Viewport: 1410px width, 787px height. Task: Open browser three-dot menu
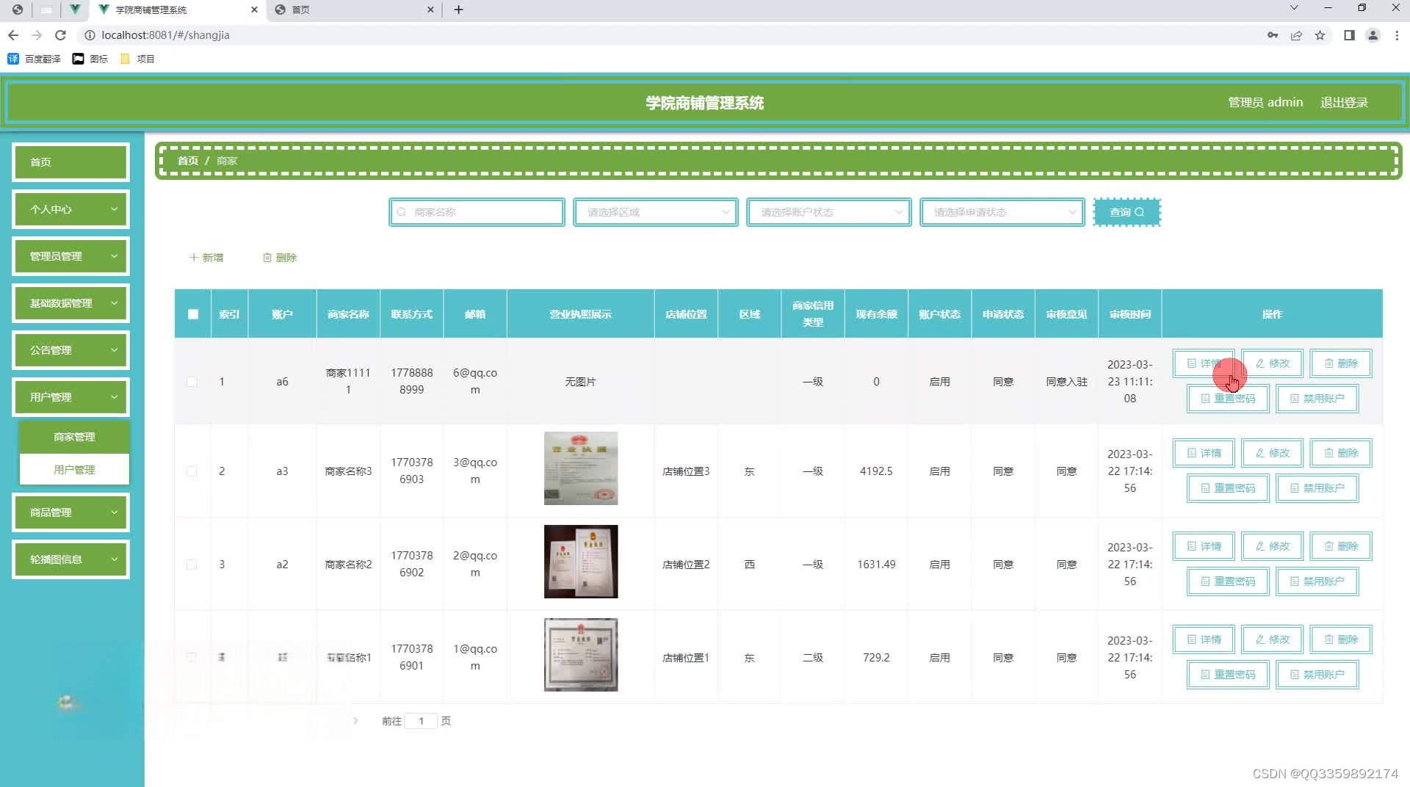1397,35
